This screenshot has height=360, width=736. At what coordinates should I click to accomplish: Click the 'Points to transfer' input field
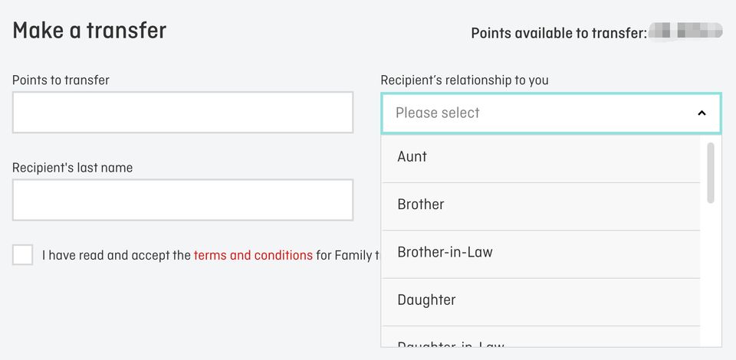pyautogui.click(x=182, y=113)
